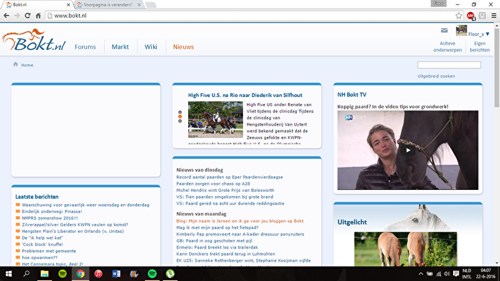Open 'VS: Tien paarden omgekomen bij grote brand'

pyautogui.click(x=224, y=197)
